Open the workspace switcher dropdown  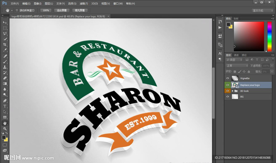[263, 11]
